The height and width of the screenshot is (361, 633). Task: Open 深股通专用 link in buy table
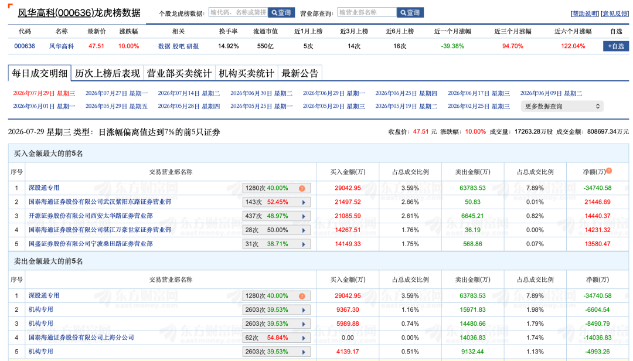pyautogui.click(x=43, y=188)
